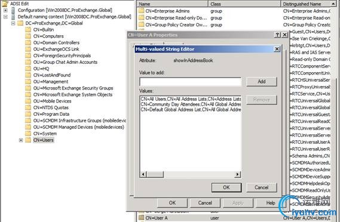The width and height of the screenshot is (340, 222).
Task: Click the CN=System folder icon
Action: pos(28,134)
